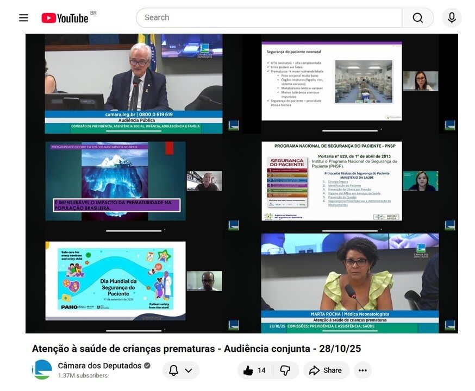475x391 pixels.
Task: Type in the Search field
Action: (x=269, y=18)
